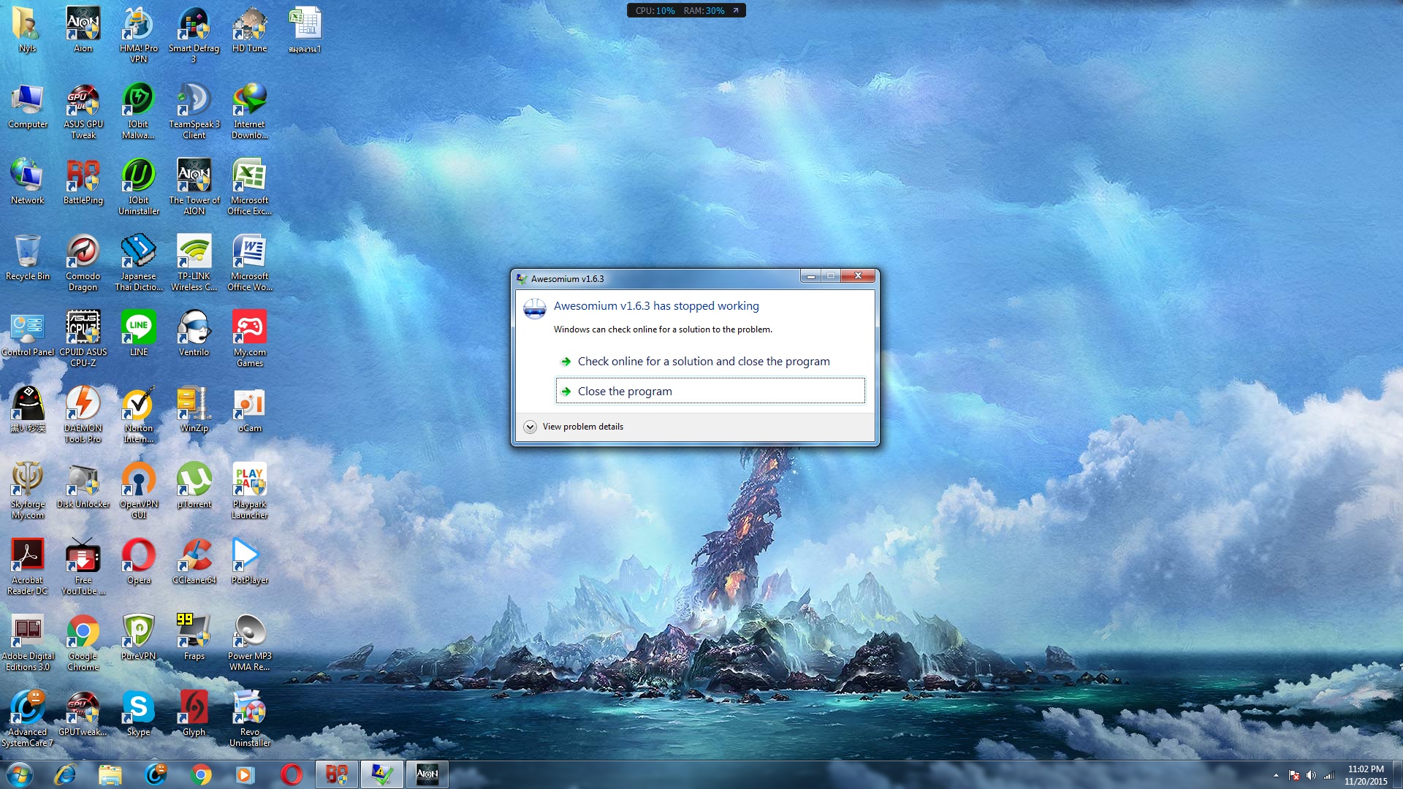
Task: Open the taskbar clock and date
Action: (x=1365, y=774)
